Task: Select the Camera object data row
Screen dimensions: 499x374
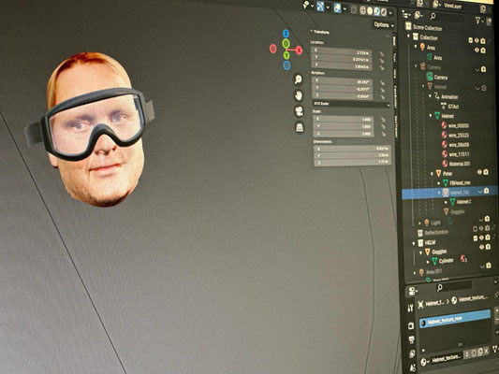Action: (x=440, y=78)
